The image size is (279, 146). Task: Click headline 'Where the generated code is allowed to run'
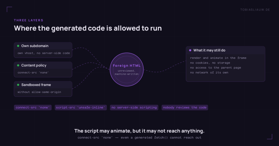pyautogui.click(x=88, y=28)
